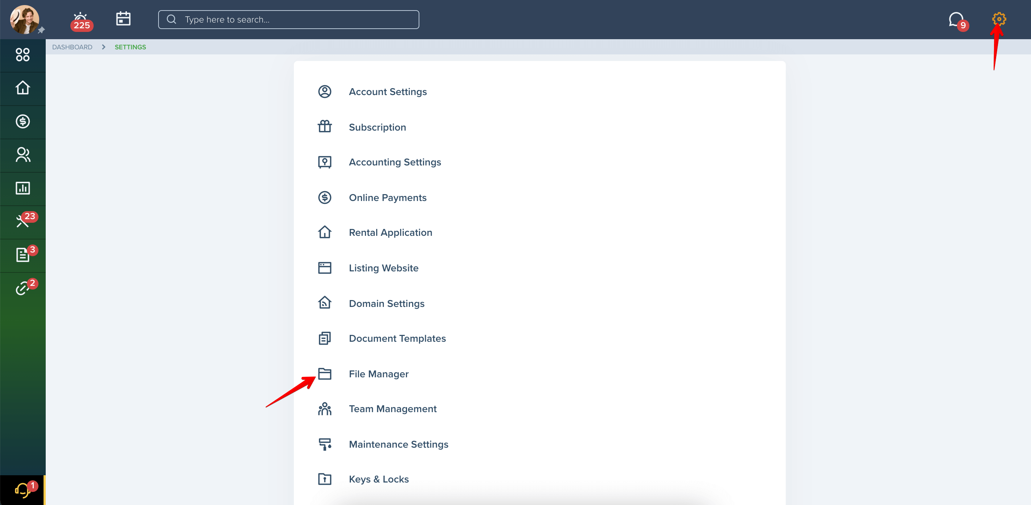1031x505 pixels.
Task: Open the properties home icon in sidebar
Action: click(23, 88)
